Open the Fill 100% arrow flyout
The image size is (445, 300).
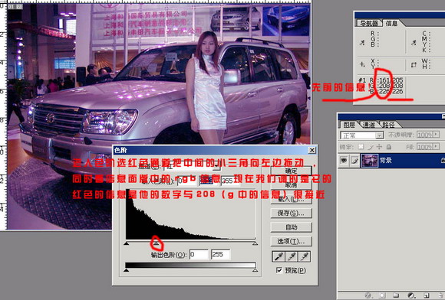[x=437, y=147]
